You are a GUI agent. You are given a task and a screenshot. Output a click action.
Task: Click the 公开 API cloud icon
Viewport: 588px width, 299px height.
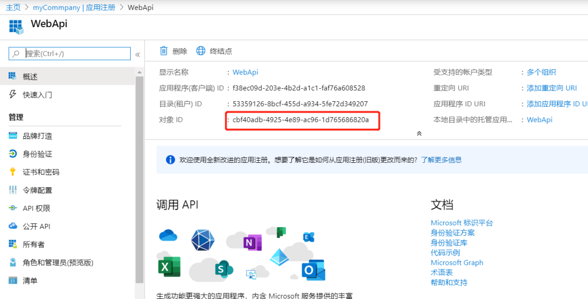tap(13, 226)
